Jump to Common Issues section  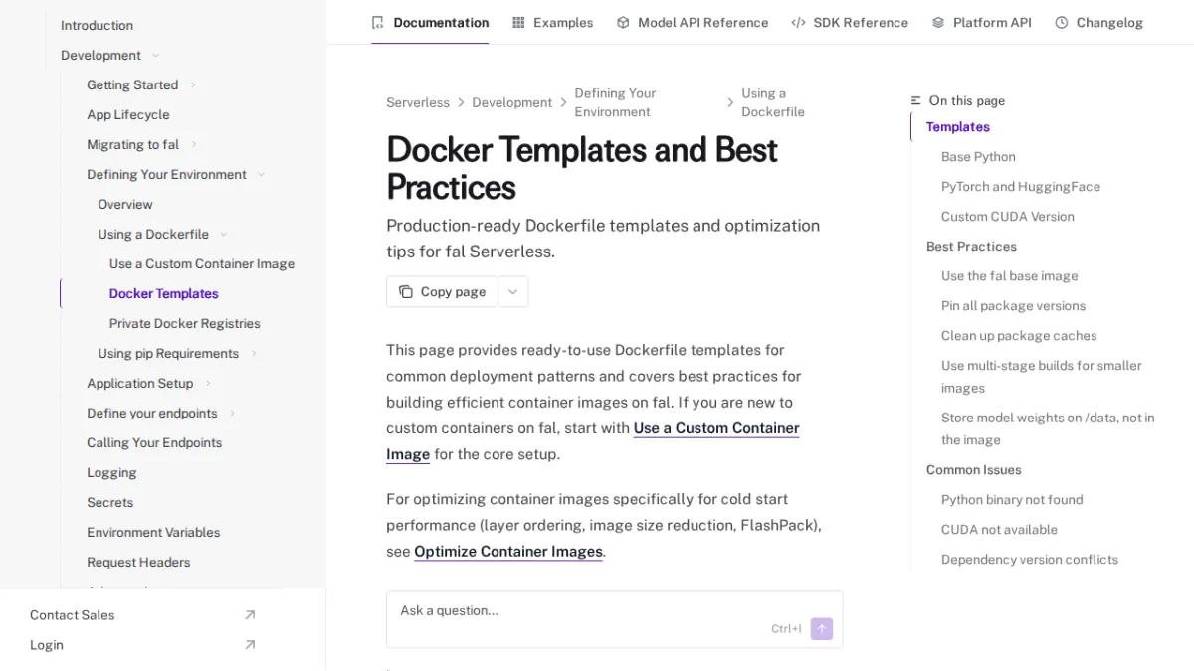[974, 470]
